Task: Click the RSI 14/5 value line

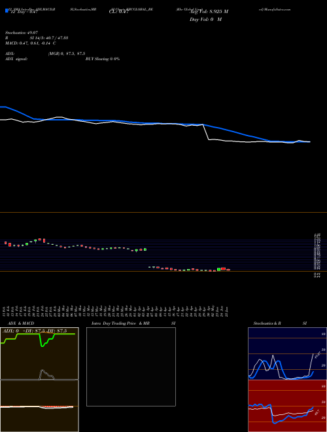Action: point(37,38)
